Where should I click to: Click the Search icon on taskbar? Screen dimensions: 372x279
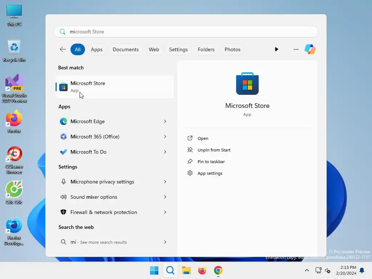coord(170,270)
